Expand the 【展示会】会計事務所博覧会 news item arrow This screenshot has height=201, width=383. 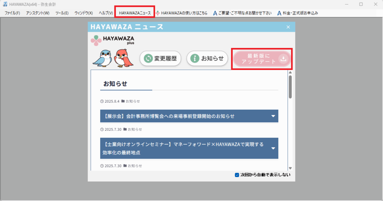coord(273,116)
